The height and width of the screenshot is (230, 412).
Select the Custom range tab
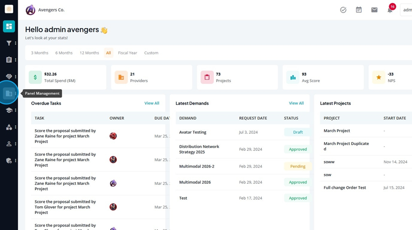[152, 53]
